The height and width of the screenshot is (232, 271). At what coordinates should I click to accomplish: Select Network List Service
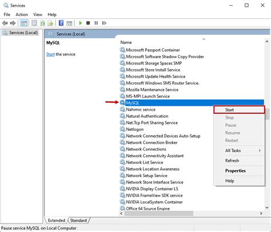point(145,162)
